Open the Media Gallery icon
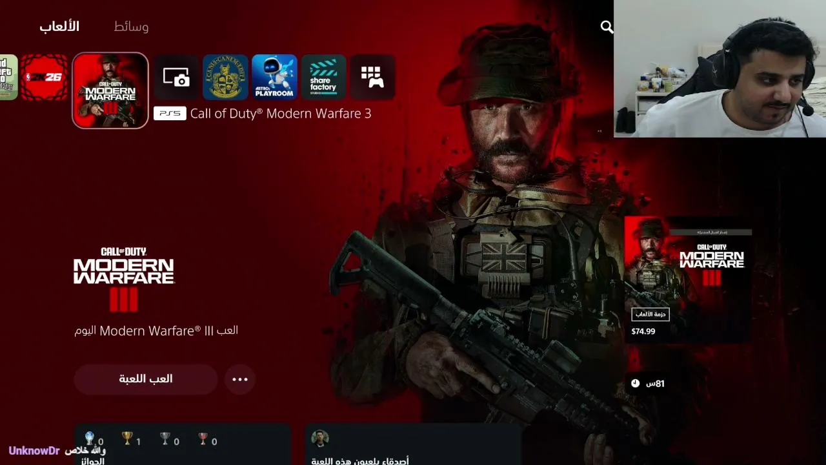The image size is (826, 465). tap(176, 77)
